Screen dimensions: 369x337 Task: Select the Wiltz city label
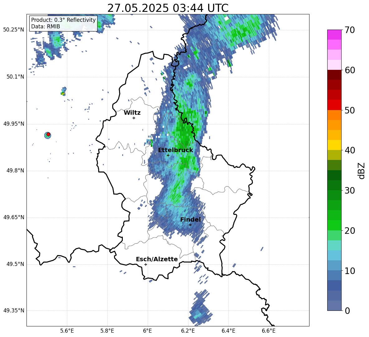(x=132, y=113)
